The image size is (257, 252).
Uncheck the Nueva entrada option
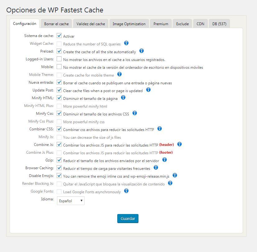(x=59, y=82)
